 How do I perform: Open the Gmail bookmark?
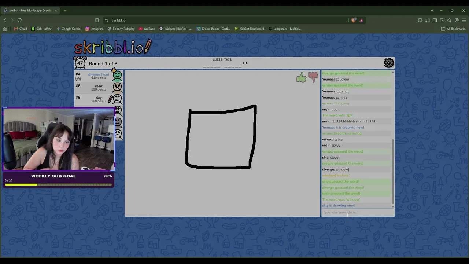pyautogui.click(x=21, y=29)
